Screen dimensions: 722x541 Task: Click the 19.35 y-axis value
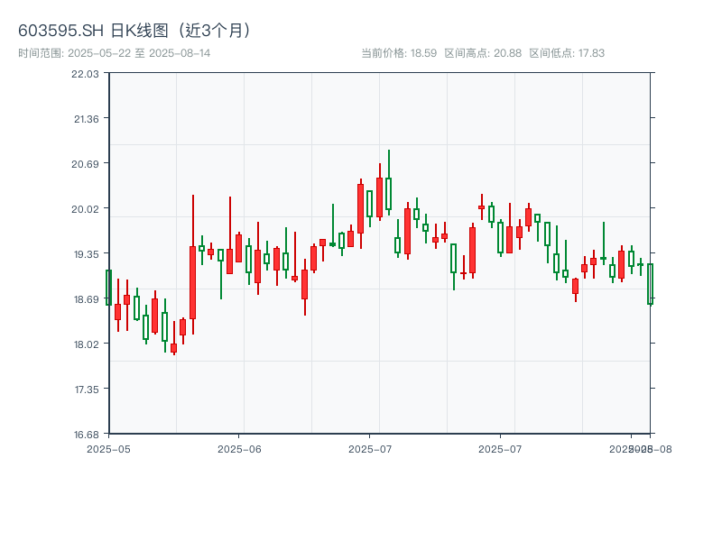click(87, 254)
